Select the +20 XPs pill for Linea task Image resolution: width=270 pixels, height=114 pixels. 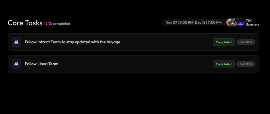246,64
